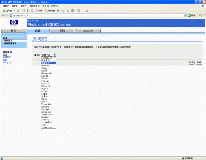Click the Cancel (取消) button
Image resolution: width=206 pixels, height=160 pixels.
click(199, 62)
